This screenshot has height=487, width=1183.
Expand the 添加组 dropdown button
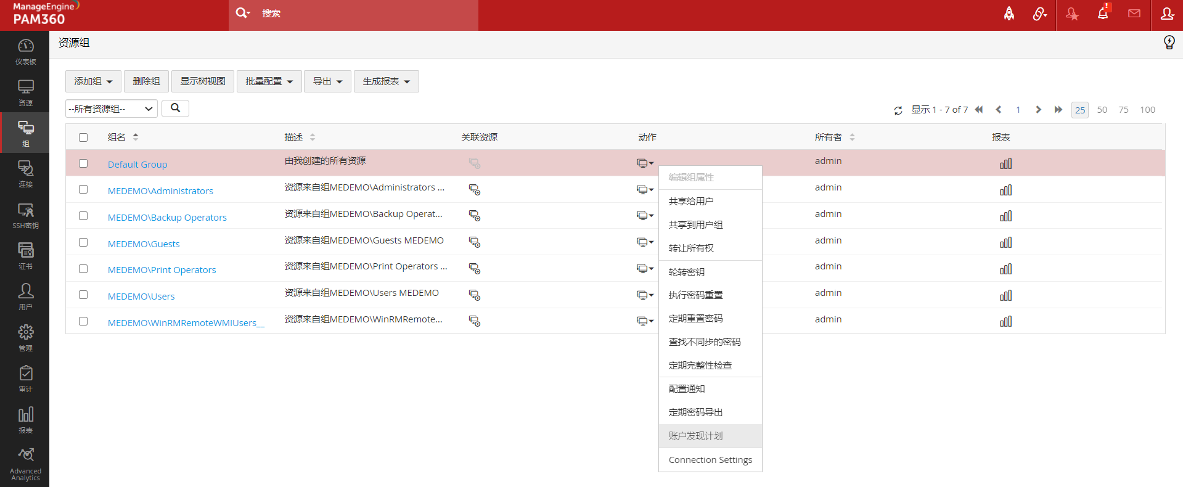pos(93,81)
